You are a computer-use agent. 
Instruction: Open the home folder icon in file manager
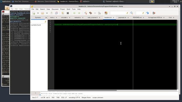click(x=7, y=8)
